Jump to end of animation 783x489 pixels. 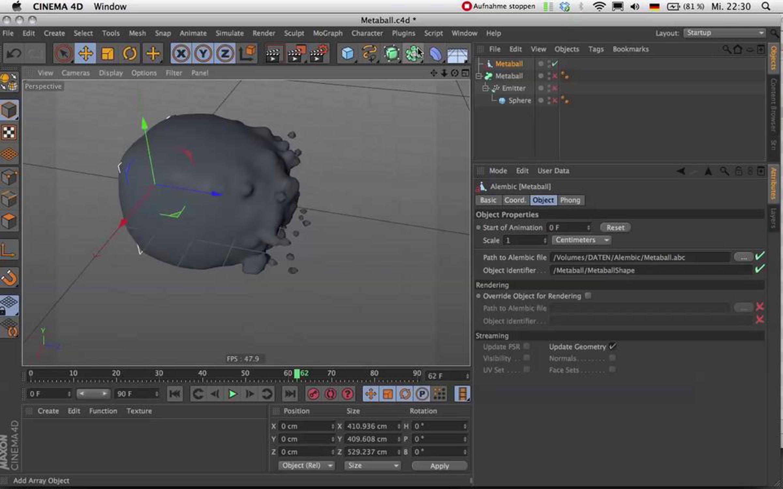(290, 394)
